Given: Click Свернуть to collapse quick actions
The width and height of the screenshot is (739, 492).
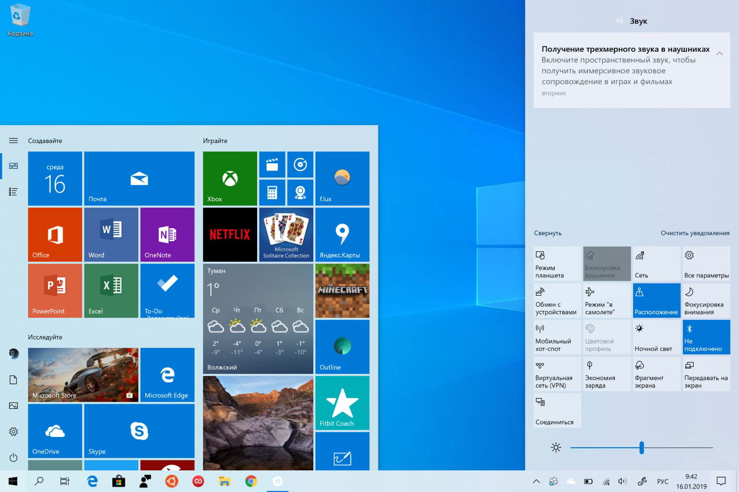Looking at the screenshot, I should point(547,233).
